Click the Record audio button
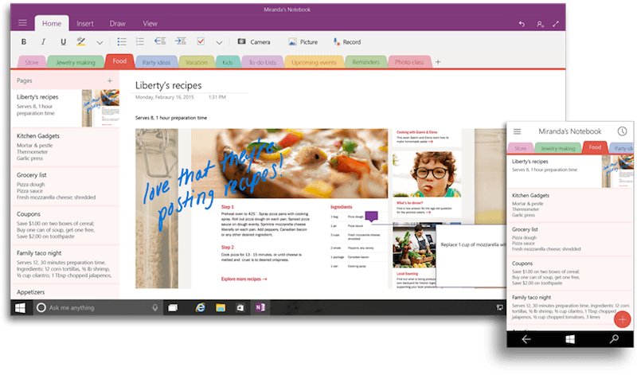The width and height of the screenshot is (637, 375). [346, 41]
